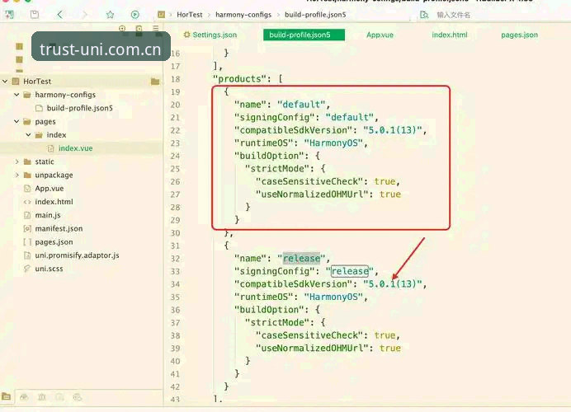Click the uni.scss file icon
Screen dimensions: 571x412
(27, 269)
